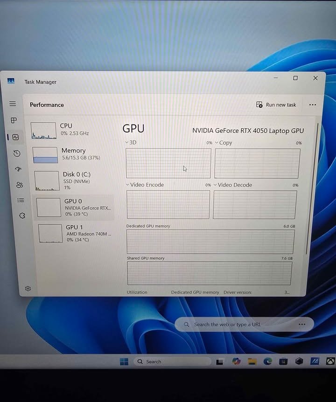Select the CPU performance entry
This screenshot has height=402, width=336.
coord(70,130)
